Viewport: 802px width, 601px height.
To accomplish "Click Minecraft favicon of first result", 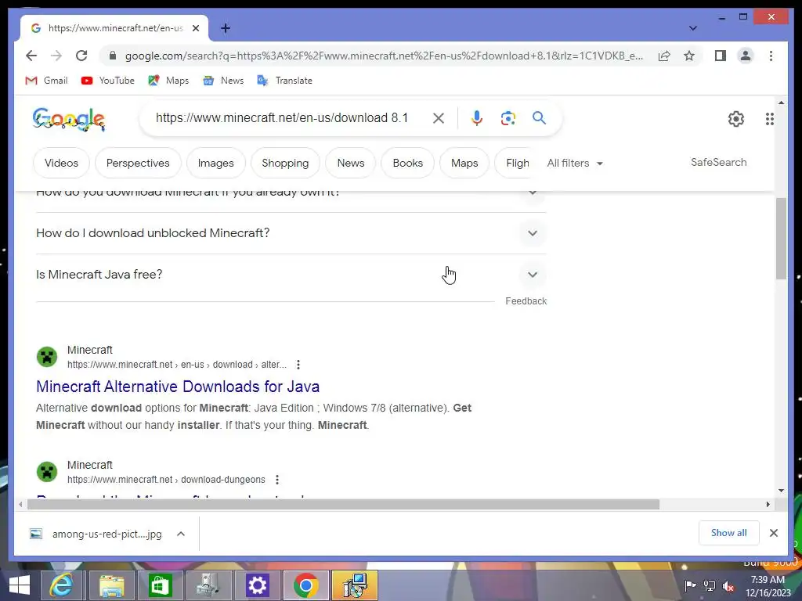I will (x=47, y=357).
